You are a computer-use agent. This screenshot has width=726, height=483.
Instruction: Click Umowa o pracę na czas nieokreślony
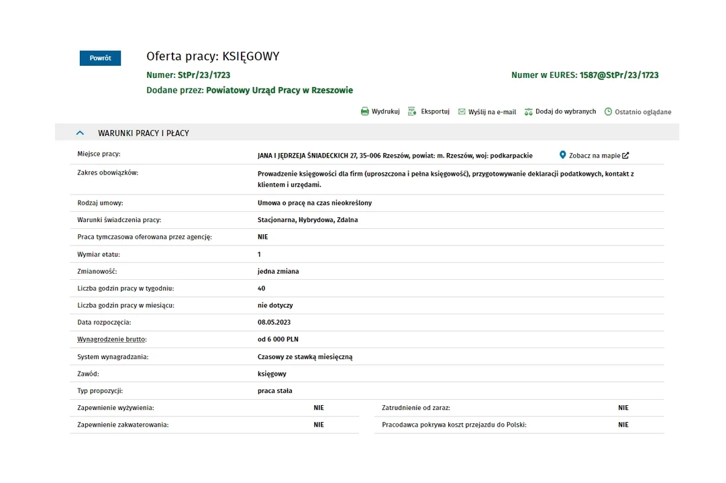pyautogui.click(x=315, y=203)
